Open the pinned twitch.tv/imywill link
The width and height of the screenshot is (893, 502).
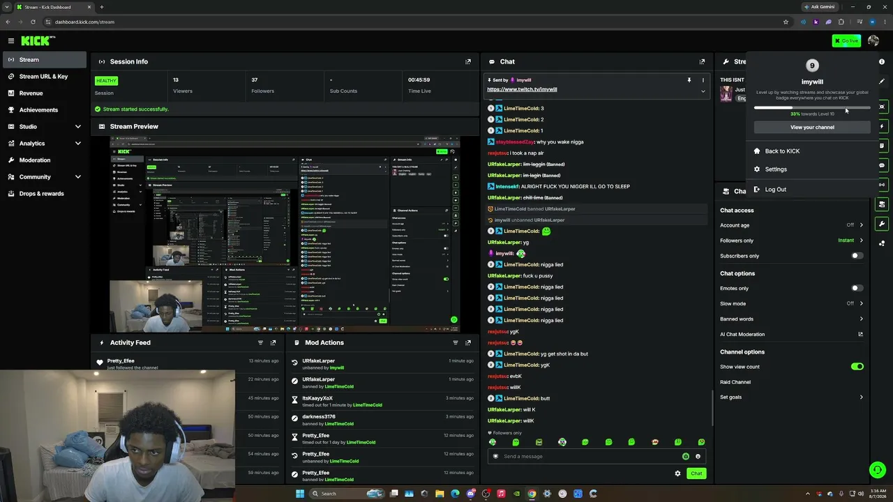pos(522,89)
